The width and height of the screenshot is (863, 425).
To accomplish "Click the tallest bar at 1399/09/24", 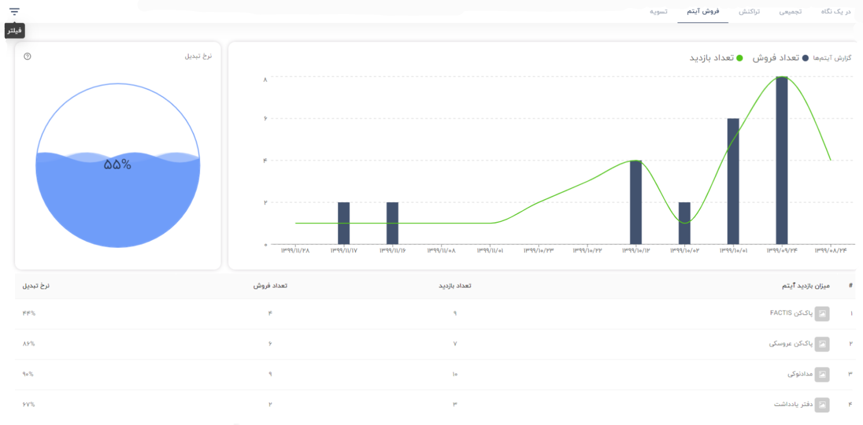I will 781,160.
